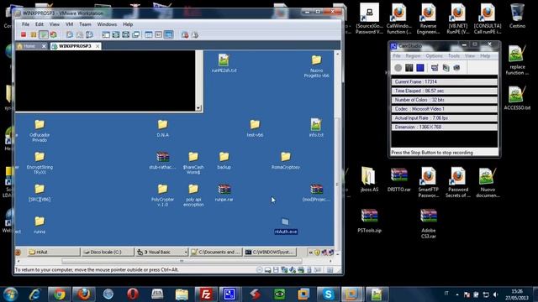Select ACCESSO.txt on the host desktop
Screen dimensions: 538x302
point(517,98)
